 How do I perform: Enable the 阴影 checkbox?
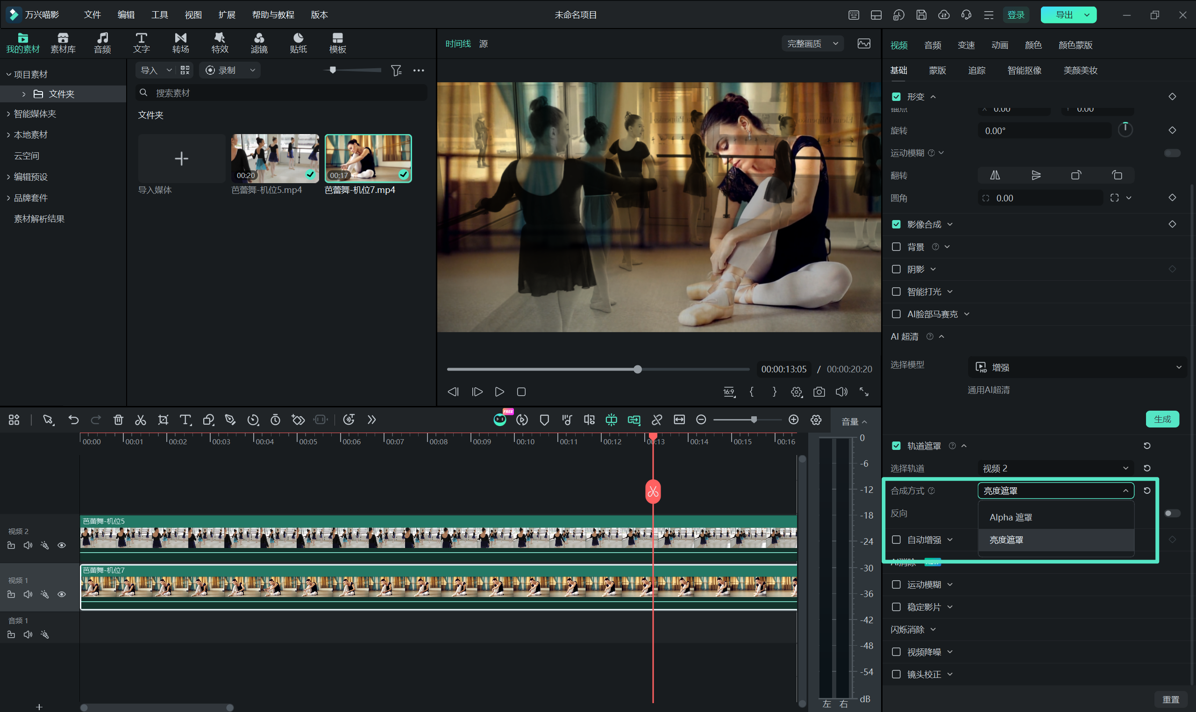[x=896, y=269]
